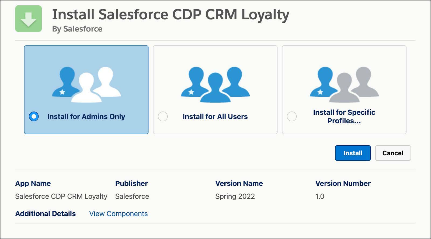Image resolution: width=431 pixels, height=239 pixels.
Task: Click the "Install for All Users" label
Action: 215,117
